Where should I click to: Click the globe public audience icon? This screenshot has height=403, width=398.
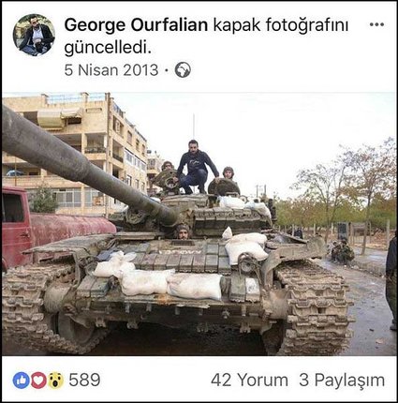pos(183,70)
